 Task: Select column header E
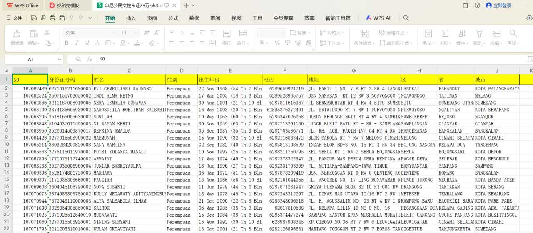pos(230,70)
